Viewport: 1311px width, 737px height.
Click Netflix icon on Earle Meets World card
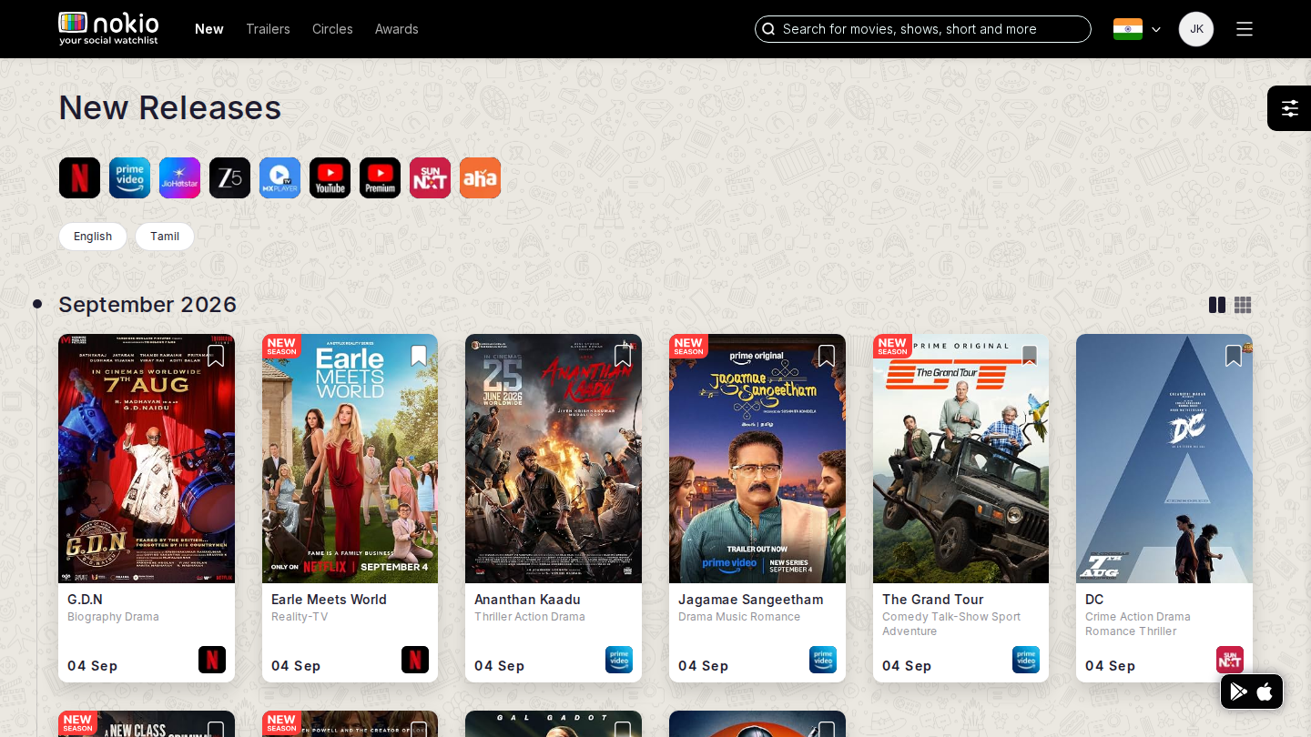[x=415, y=660]
